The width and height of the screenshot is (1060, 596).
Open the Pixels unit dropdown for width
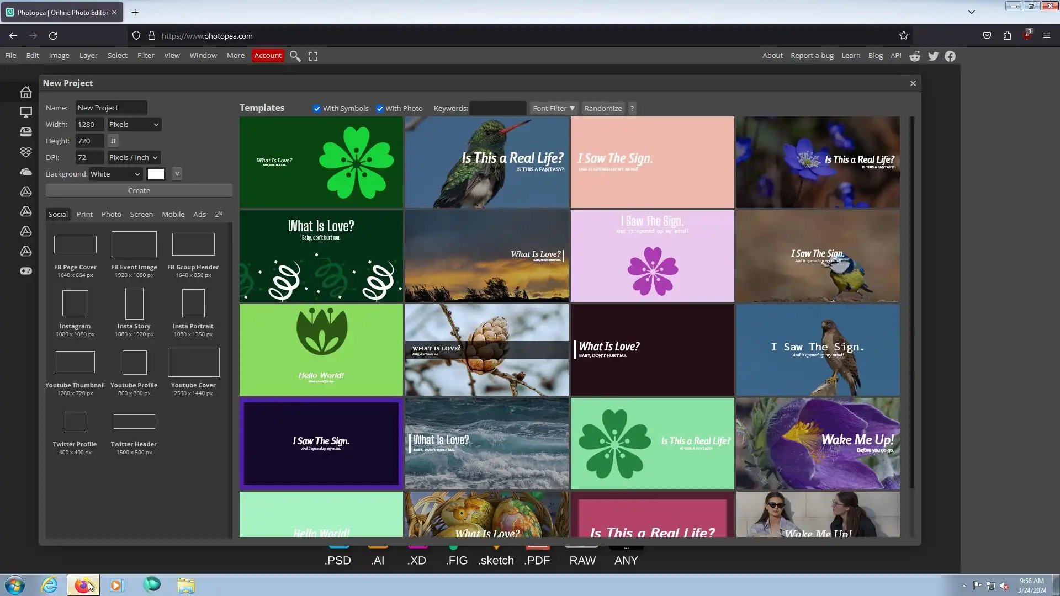click(x=134, y=124)
